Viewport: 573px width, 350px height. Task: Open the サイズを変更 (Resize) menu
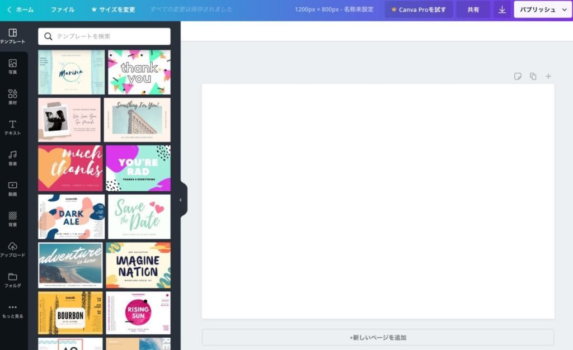pos(113,10)
